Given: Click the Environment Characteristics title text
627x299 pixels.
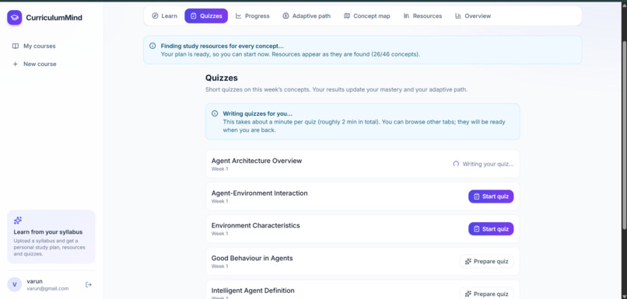Looking at the screenshot, I should tap(255, 225).
